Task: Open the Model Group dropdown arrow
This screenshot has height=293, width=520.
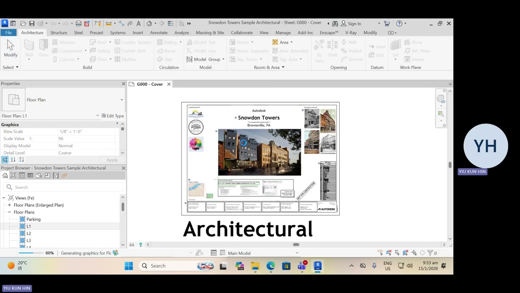Action: click(223, 59)
